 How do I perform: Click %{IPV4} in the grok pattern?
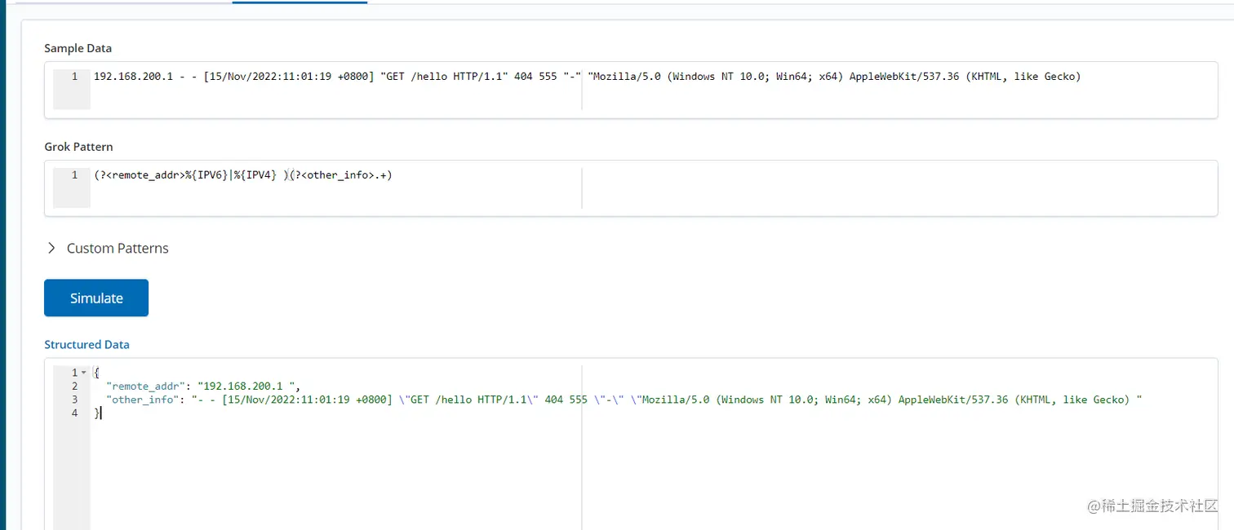point(257,175)
